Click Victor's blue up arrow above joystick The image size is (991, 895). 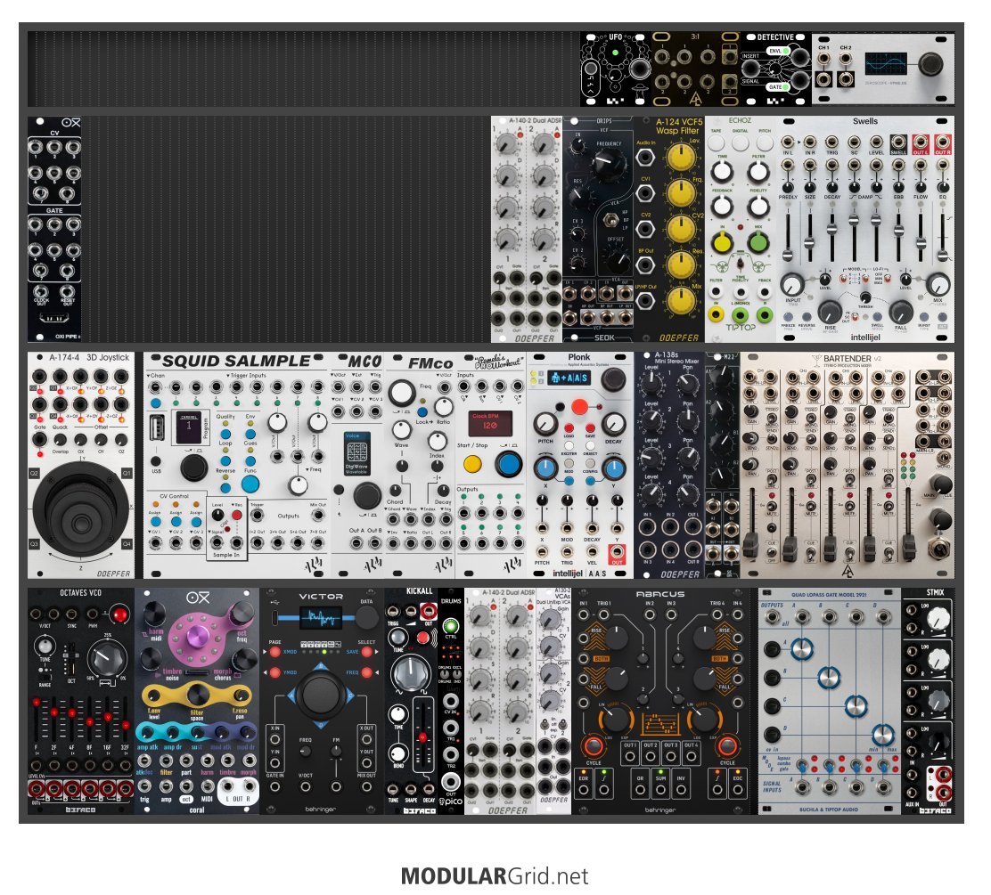(321, 666)
